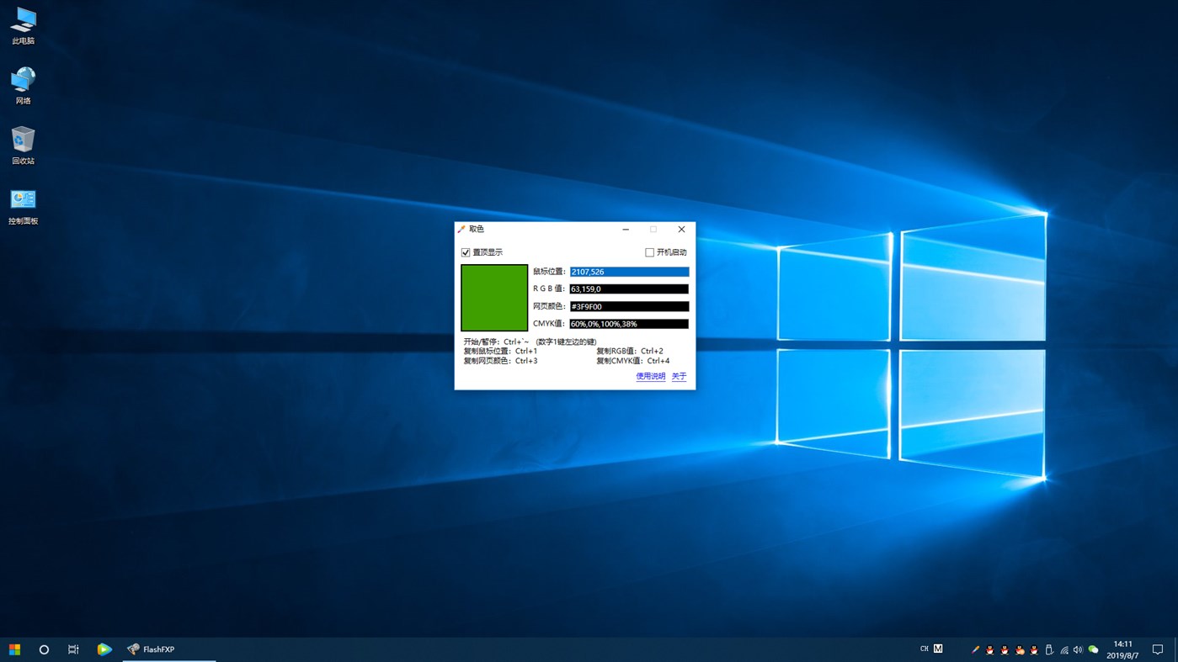The image size is (1178, 662).
Task: Open the Windows Start menu
Action: pos(14,649)
